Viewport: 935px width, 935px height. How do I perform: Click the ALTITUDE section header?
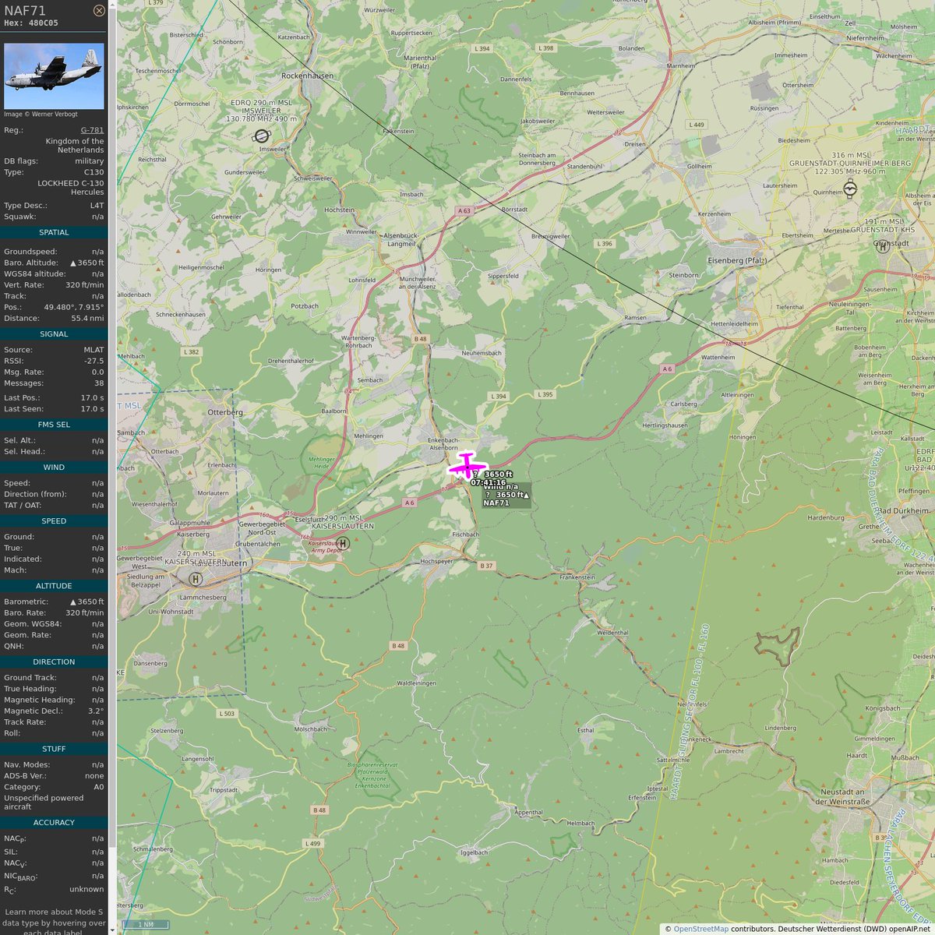(x=54, y=586)
